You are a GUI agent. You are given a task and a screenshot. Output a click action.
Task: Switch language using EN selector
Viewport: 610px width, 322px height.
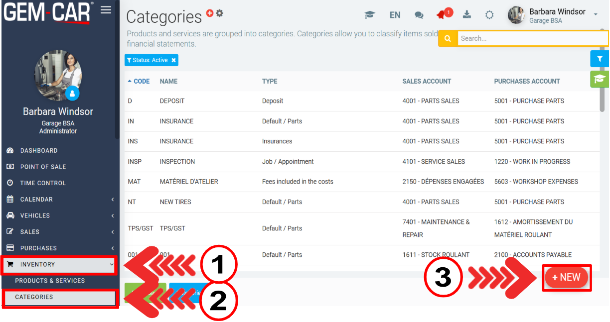coord(395,15)
